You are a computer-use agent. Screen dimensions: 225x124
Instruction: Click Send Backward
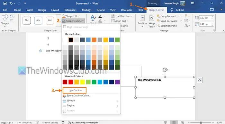[167, 21]
